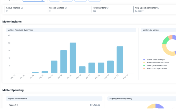Click the Closed Matters info icon
This screenshot has height=110, width=176.
click(x=66, y=8)
